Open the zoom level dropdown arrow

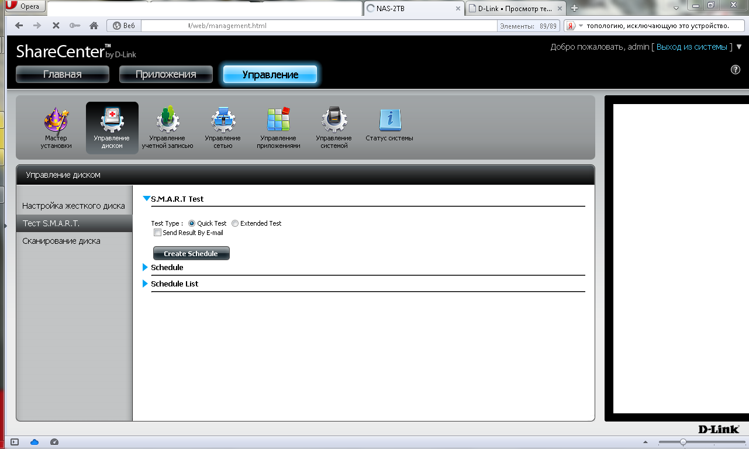(x=646, y=442)
